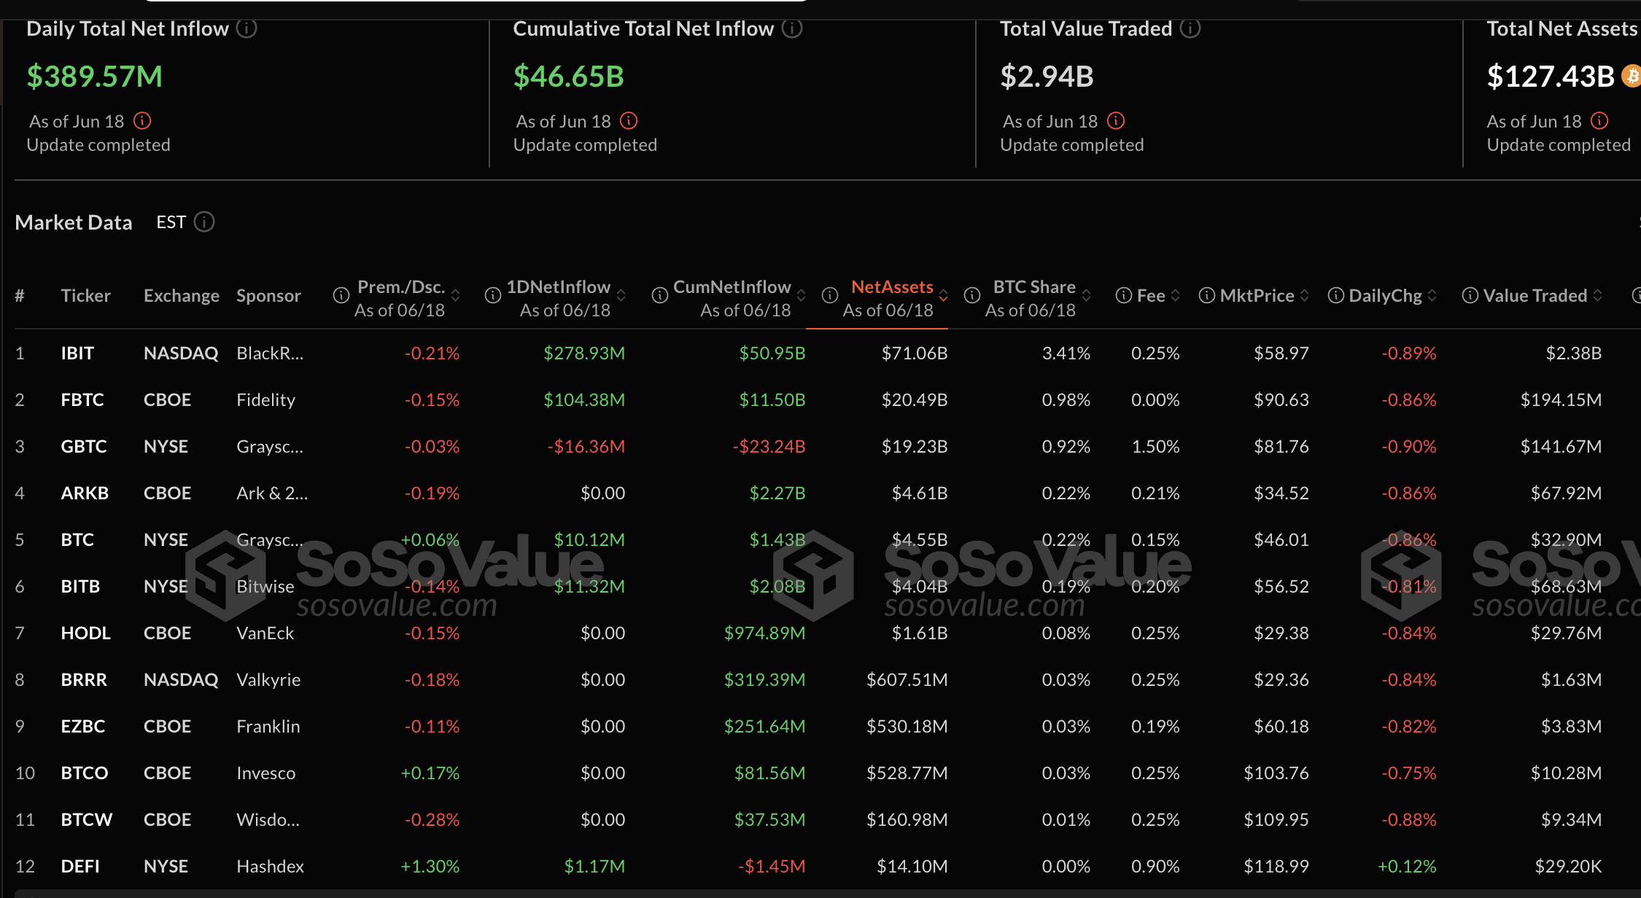Click info icon beside Daily Total Net Inflow
The width and height of the screenshot is (1641, 898).
247,28
